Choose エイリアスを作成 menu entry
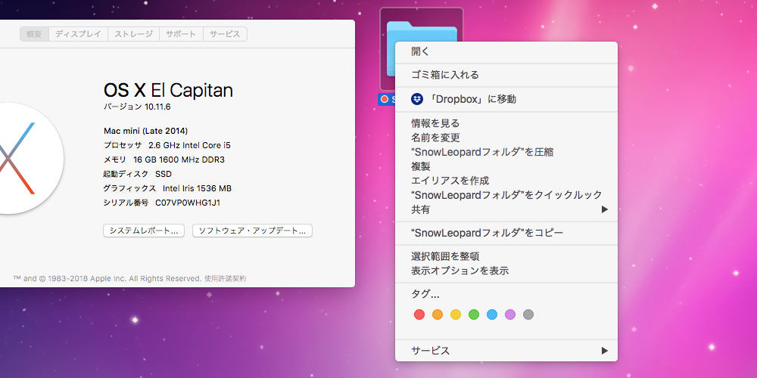 click(506, 181)
